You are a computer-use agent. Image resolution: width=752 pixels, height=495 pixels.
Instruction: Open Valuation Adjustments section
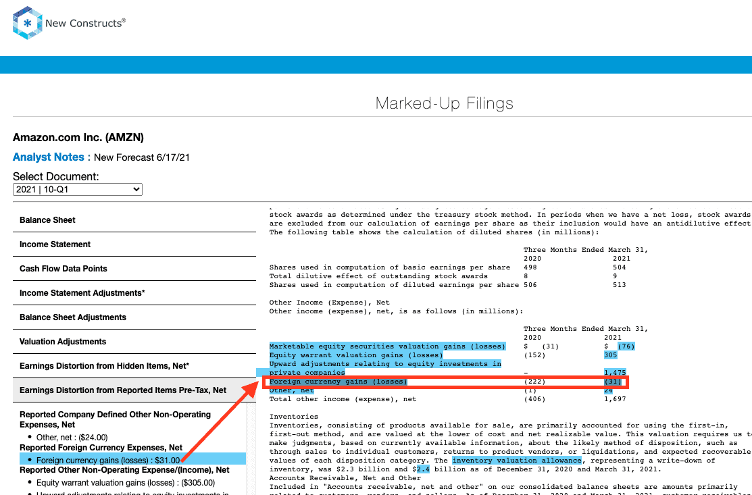pyautogui.click(x=134, y=342)
